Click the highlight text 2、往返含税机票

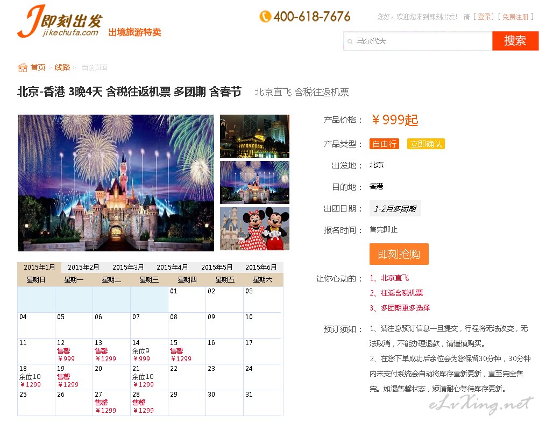[x=396, y=293]
